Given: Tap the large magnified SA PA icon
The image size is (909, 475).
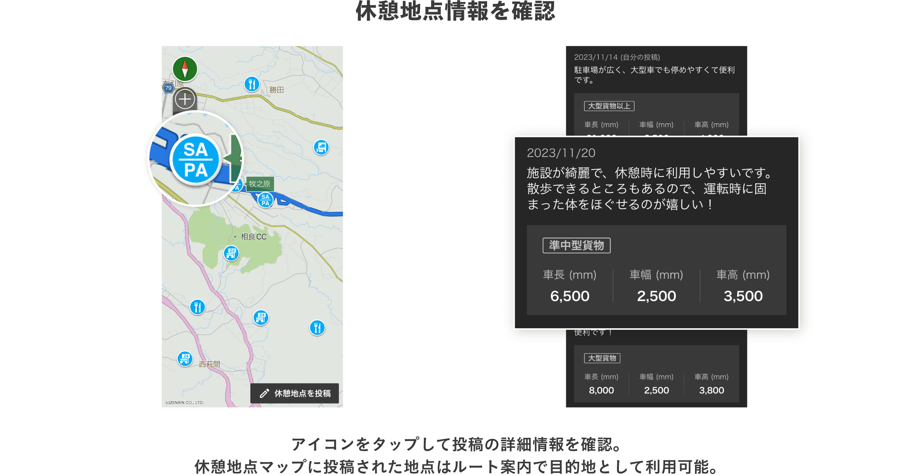Looking at the screenshot, I should click(195, 160).
